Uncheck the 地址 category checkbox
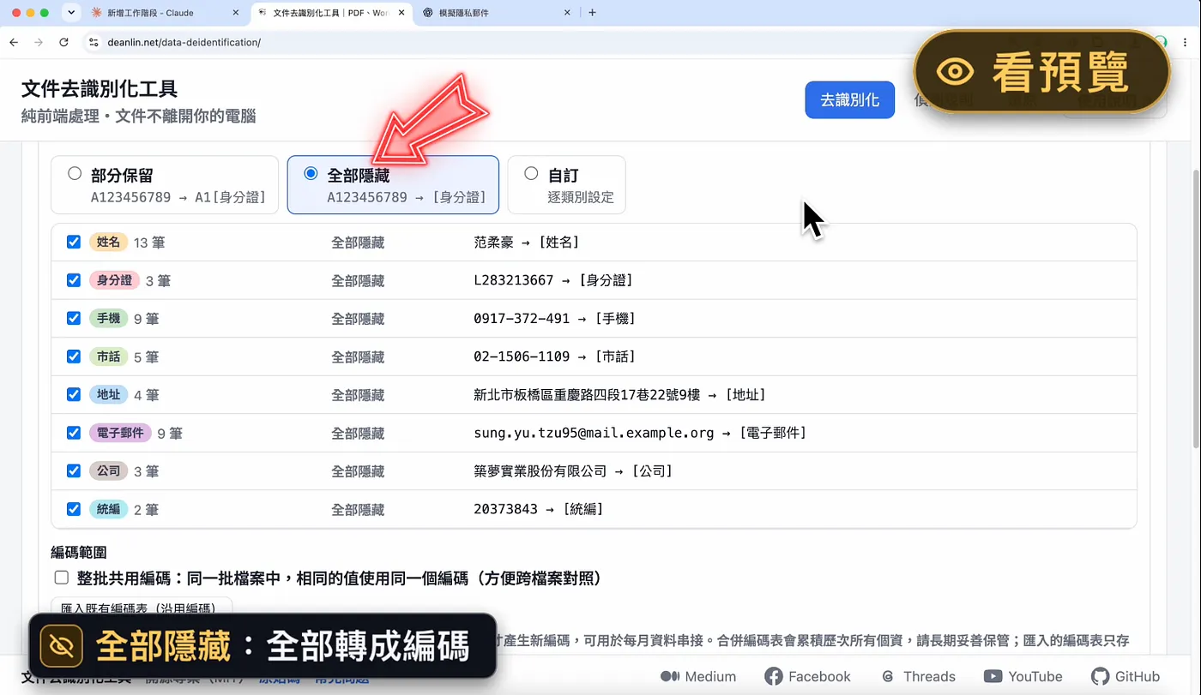 tap(74, 395)
